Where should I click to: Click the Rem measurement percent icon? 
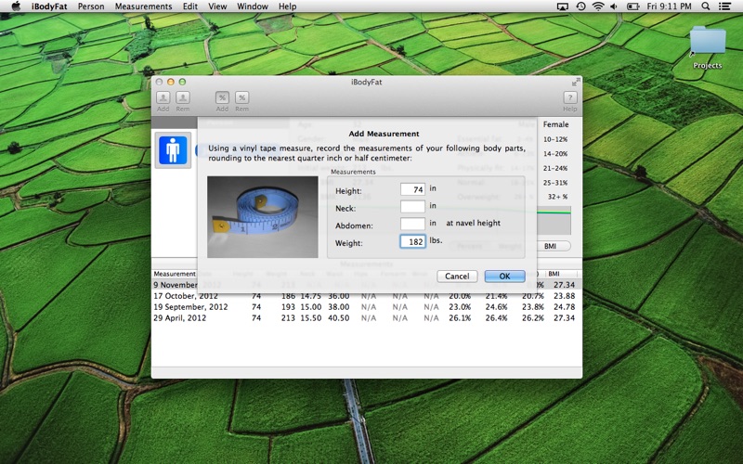point(241,97)
